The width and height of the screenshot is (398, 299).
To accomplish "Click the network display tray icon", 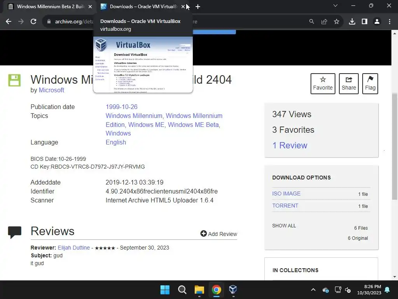I will click(x=338, y=290).
